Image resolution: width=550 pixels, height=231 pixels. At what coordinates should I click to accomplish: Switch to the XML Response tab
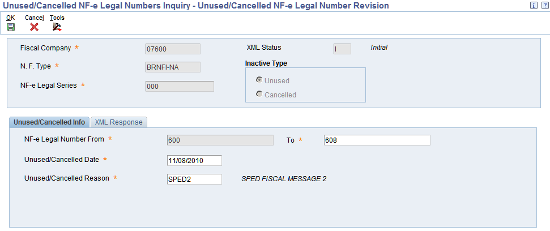click(118, 122)
